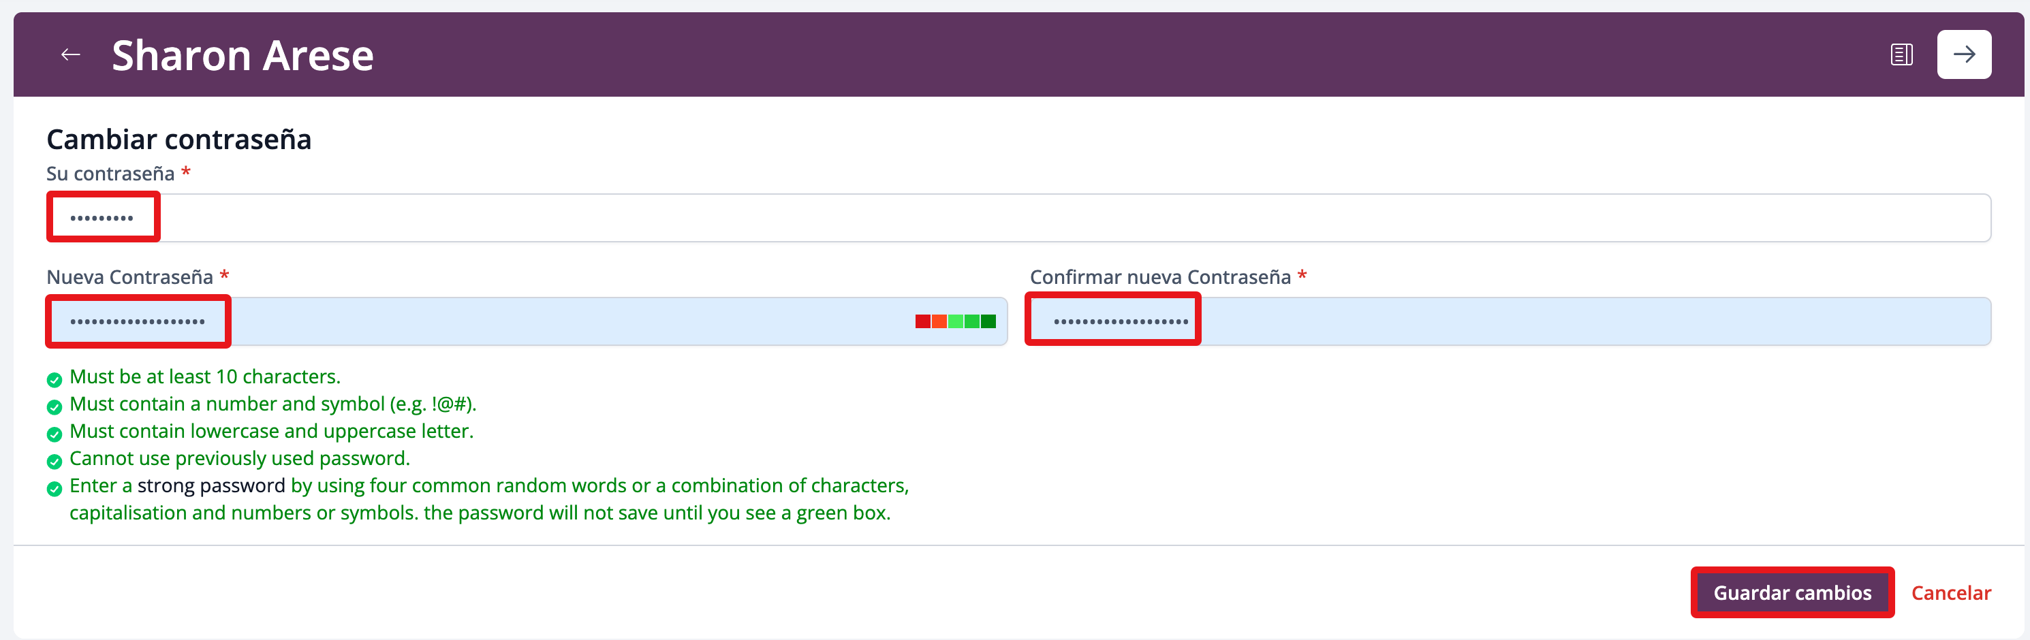2030x640 pixels.
Task: Click the Sharon Arese page title
Action: tap(243, 55)
